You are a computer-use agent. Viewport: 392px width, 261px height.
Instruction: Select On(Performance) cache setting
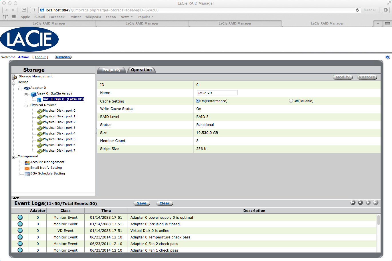pyautogui.click(x=198, y=101)
